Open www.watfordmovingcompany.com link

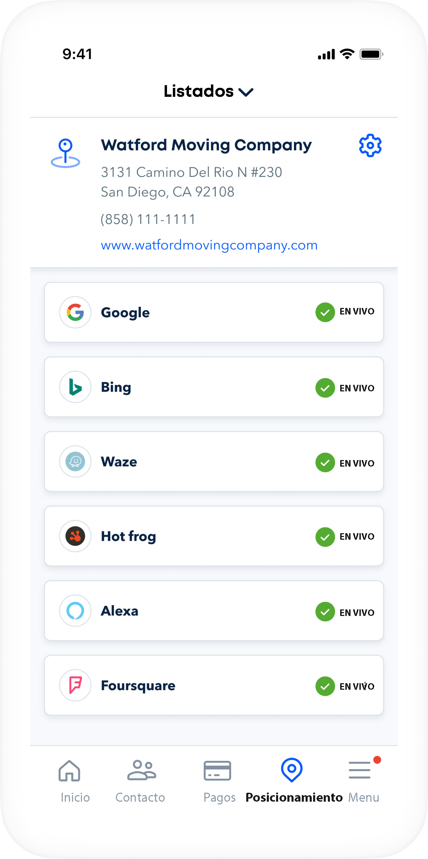coord(209,245)
